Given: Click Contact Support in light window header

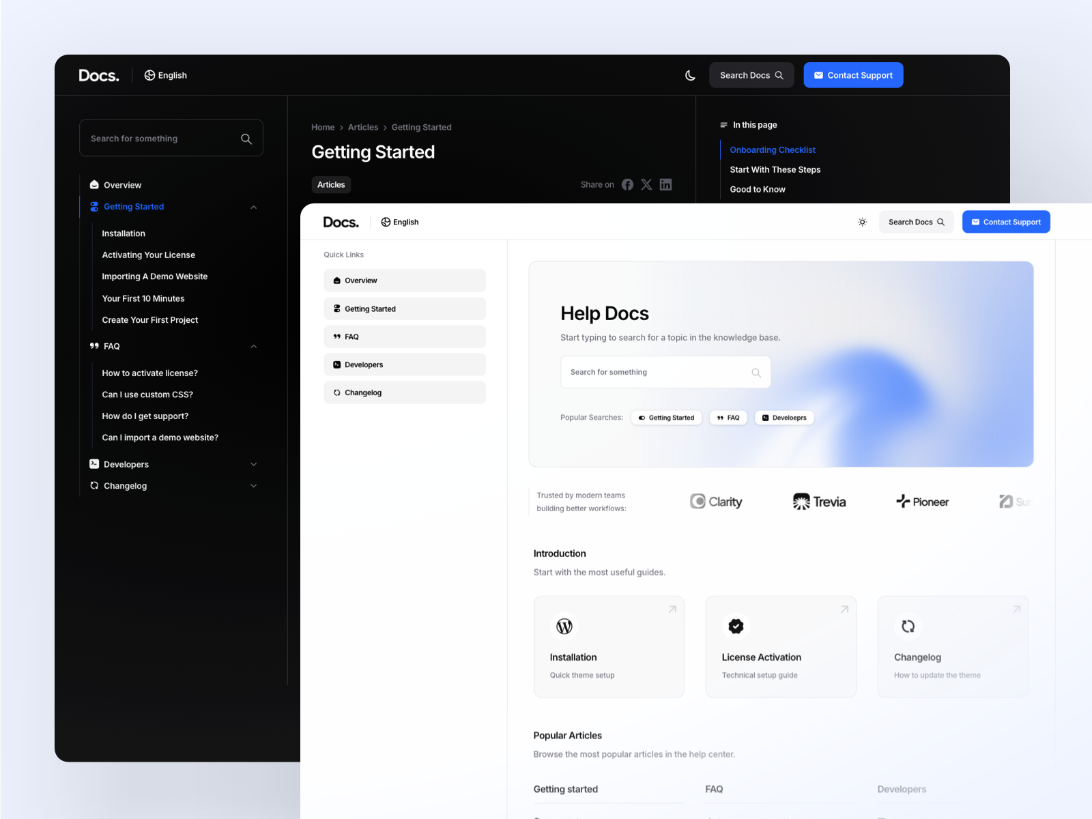Looking at the screenshot, I should (x=1006, y=222).
